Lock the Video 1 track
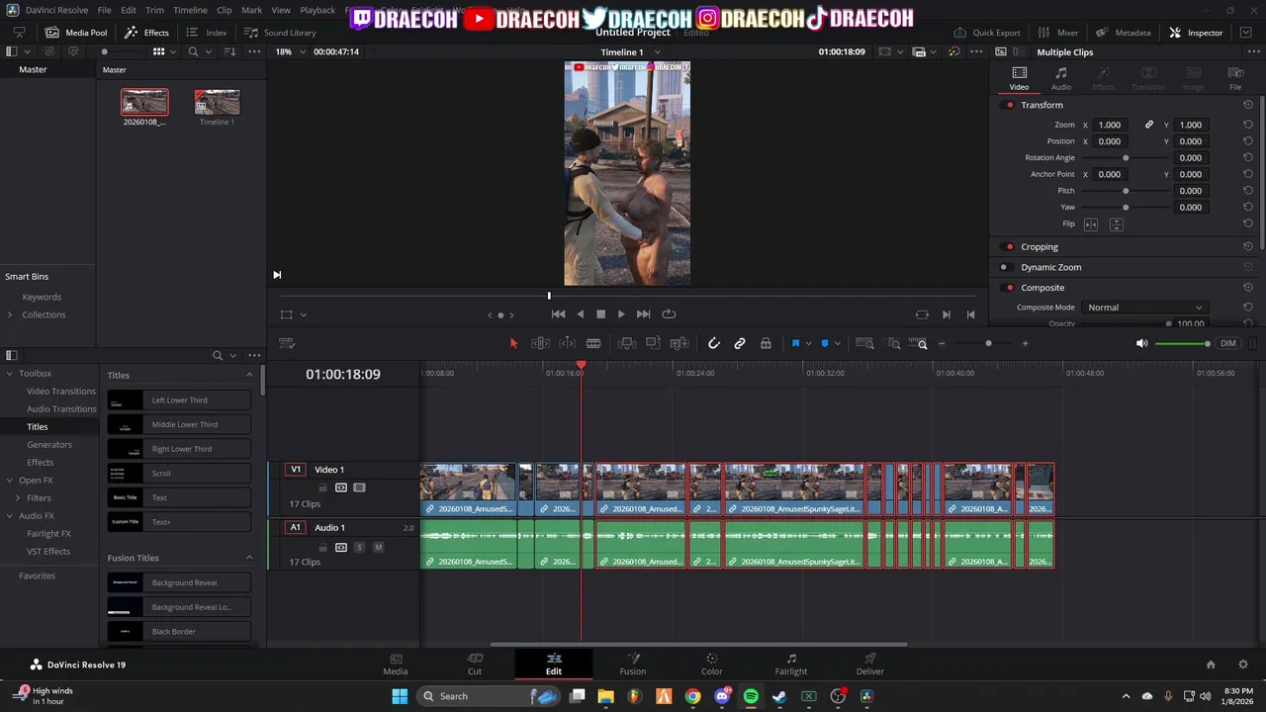This screenshot has width=1266, height=712. pyautogui.click(x=322, y=488)
